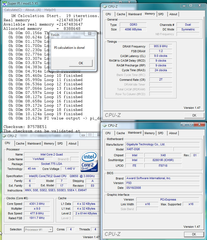Screen dimensions: 207x240
Task: Open About tab in CPU window
Action: pyautogui.click(x=72, y=143)
